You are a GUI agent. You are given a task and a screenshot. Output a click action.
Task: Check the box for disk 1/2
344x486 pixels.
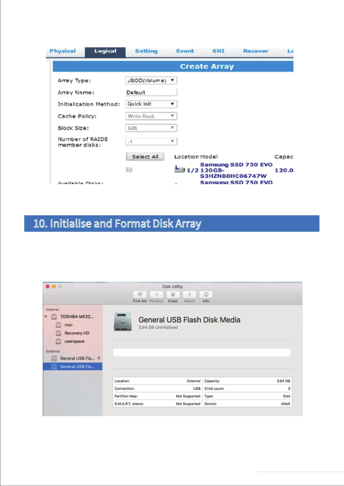click(x=129, y=170)
